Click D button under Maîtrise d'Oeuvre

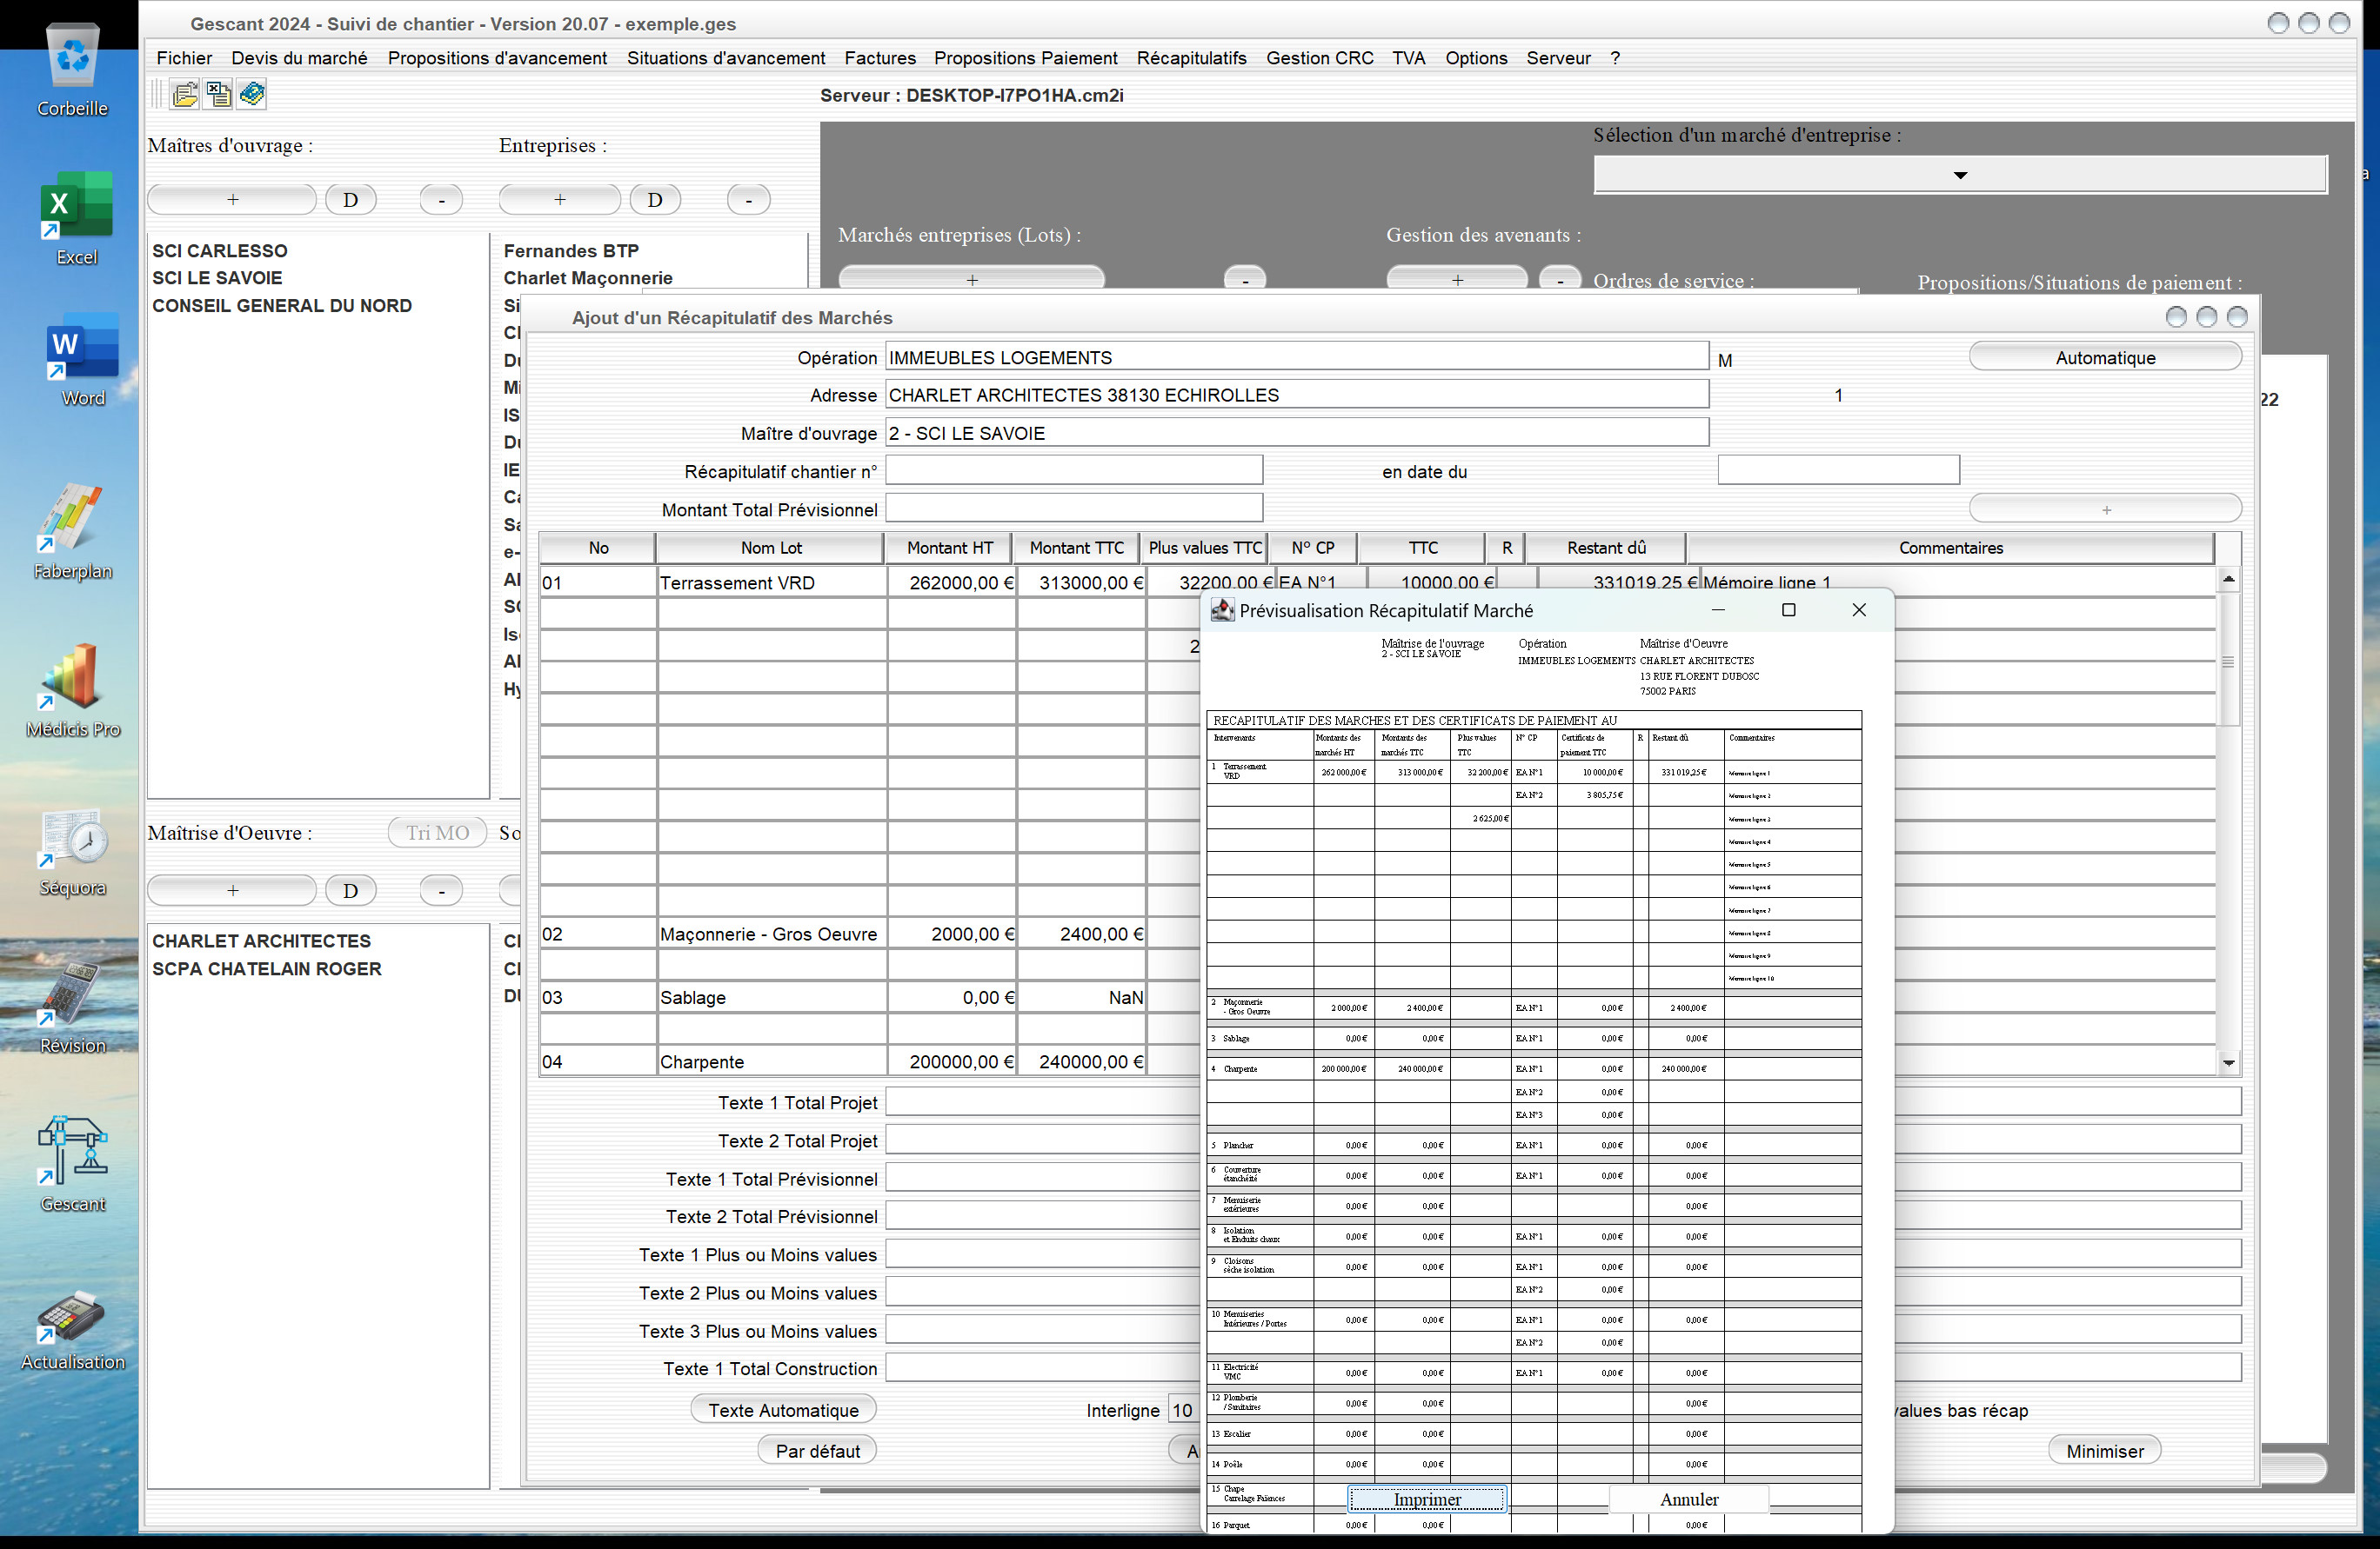pos(350,890)
